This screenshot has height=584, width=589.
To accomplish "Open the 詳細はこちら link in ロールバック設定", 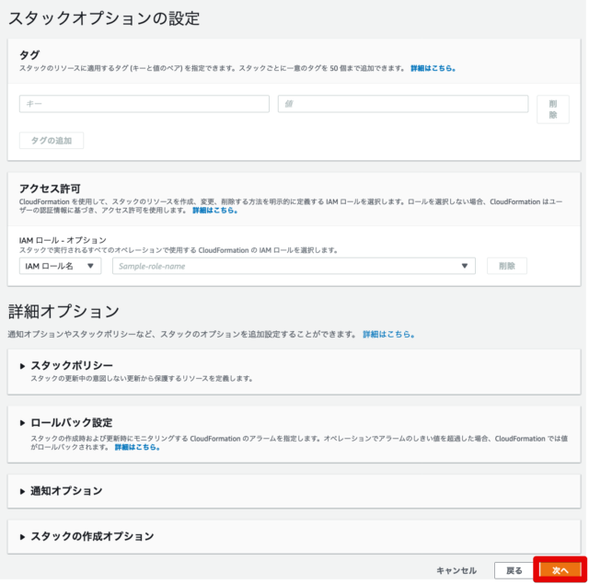I will pos(137,447).
